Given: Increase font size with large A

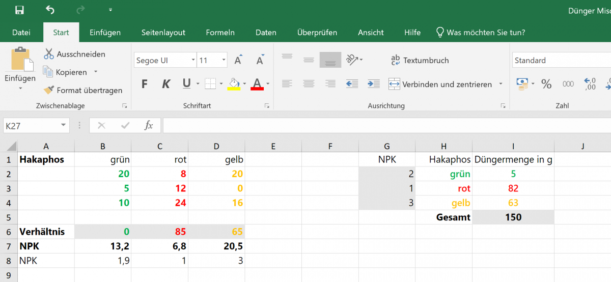Looking at the screenshot, I should [x=238, y=60].
